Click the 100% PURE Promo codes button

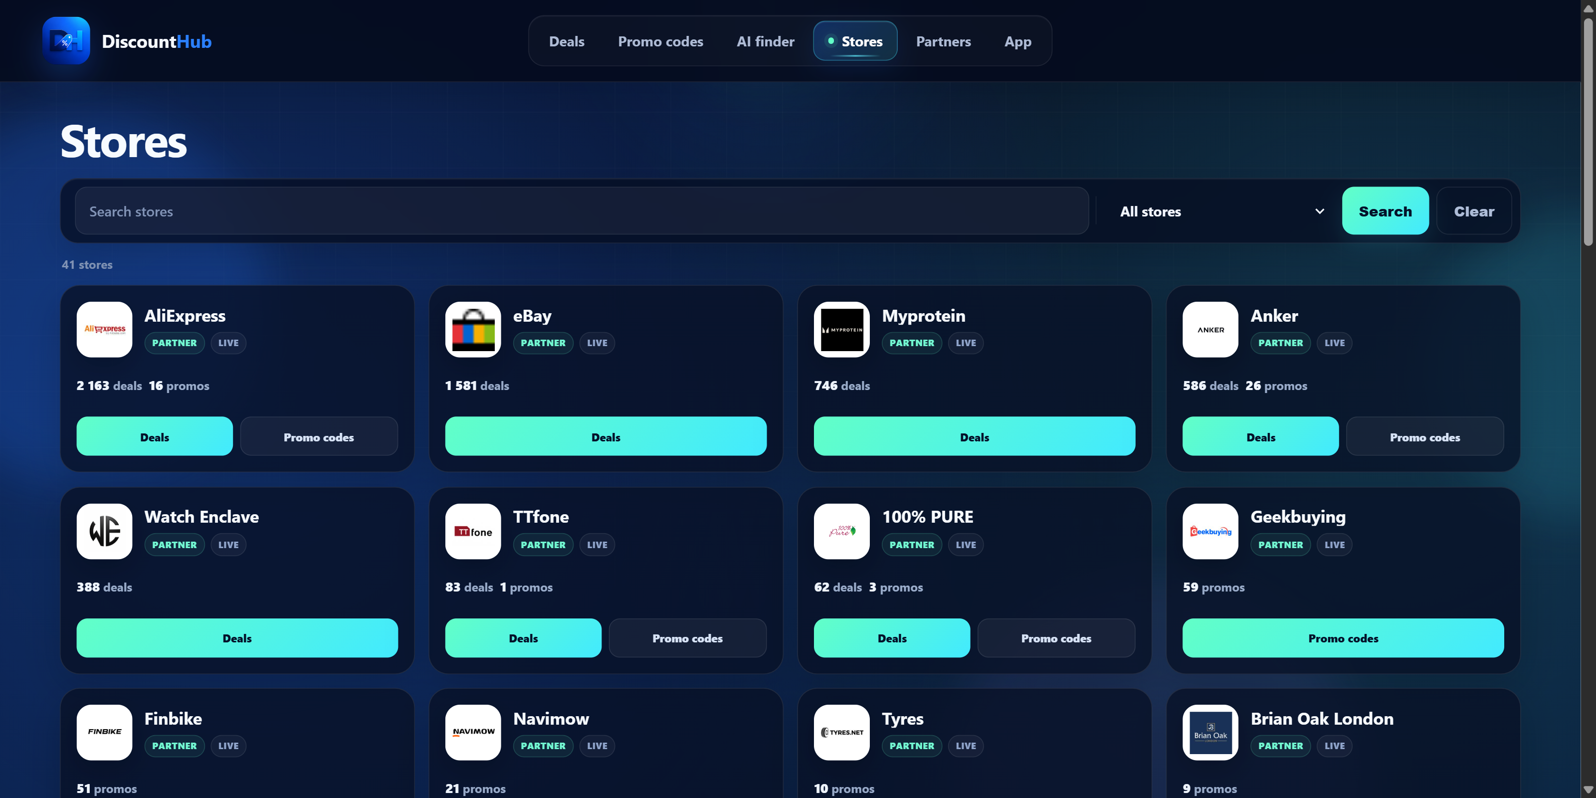tap(1056, 638)
